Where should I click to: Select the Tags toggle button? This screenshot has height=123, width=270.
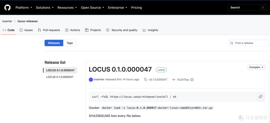tap(70, 43)
